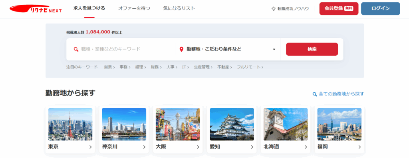Click the dropdown caret arrow in search bar
The image size is (409, 158).
274,49
